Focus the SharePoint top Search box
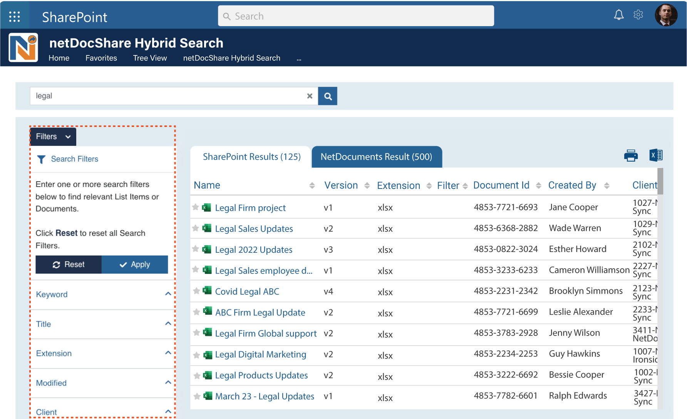The width and height of the screenshot is (687, 419). click(x=356, y=16)
